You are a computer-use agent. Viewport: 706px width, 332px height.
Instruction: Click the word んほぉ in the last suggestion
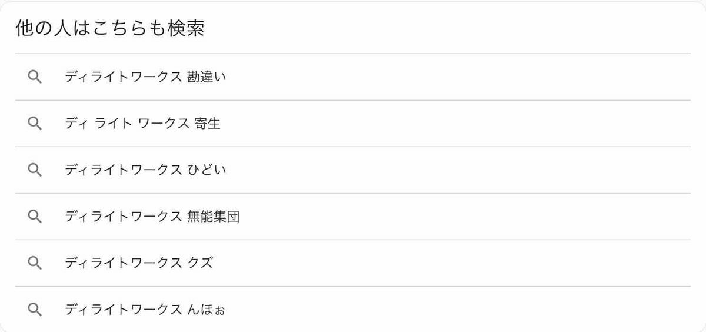tap(206, 309)
